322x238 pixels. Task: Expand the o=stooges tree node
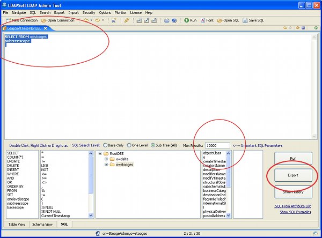[x=106, y=165]
